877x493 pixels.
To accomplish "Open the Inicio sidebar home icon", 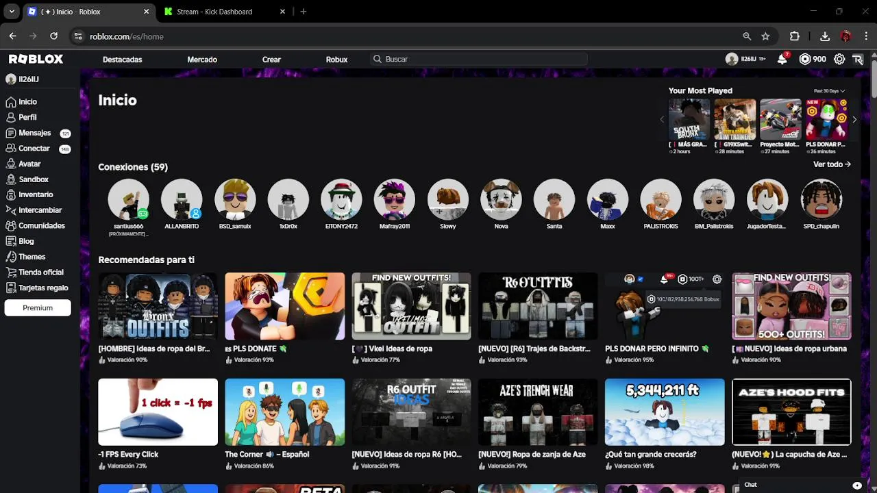I will pyautogui.click(x=11, y=102).
